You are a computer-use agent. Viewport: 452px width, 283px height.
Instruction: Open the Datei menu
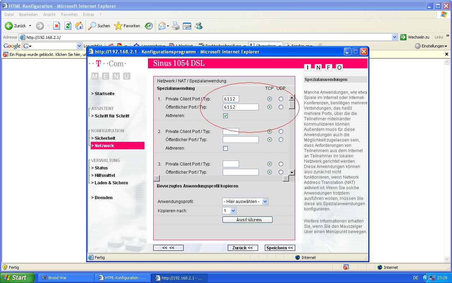pos(10,15)
